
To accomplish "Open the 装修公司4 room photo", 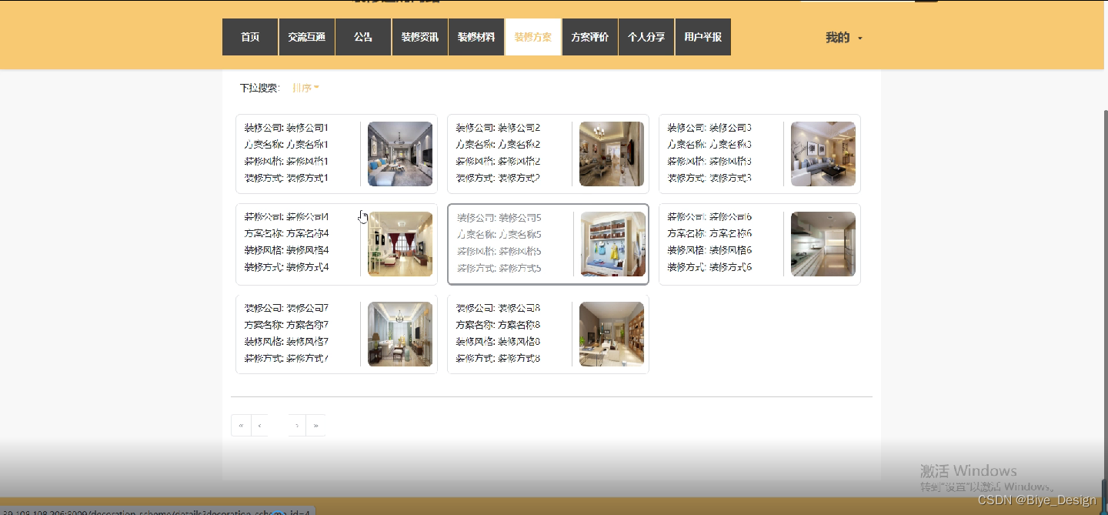I will click(x=400, y=244).
